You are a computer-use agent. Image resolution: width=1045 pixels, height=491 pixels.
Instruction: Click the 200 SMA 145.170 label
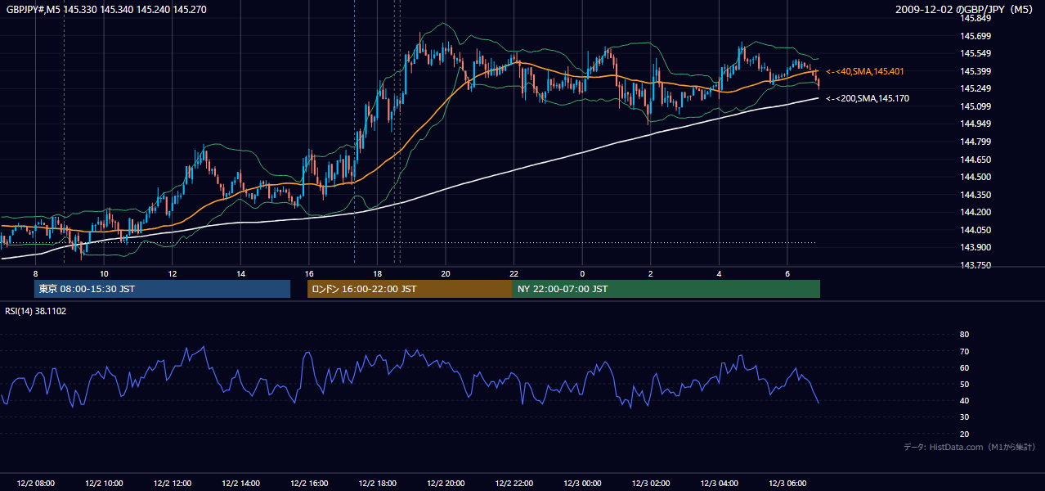[868, 99]
